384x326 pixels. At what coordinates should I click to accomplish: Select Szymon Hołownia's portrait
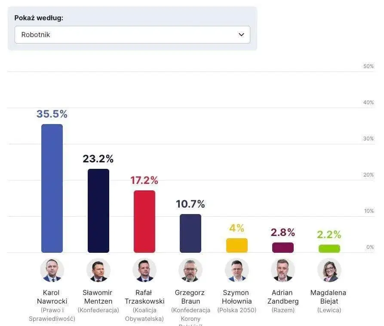pyautogui.click(x=237, y=270)
